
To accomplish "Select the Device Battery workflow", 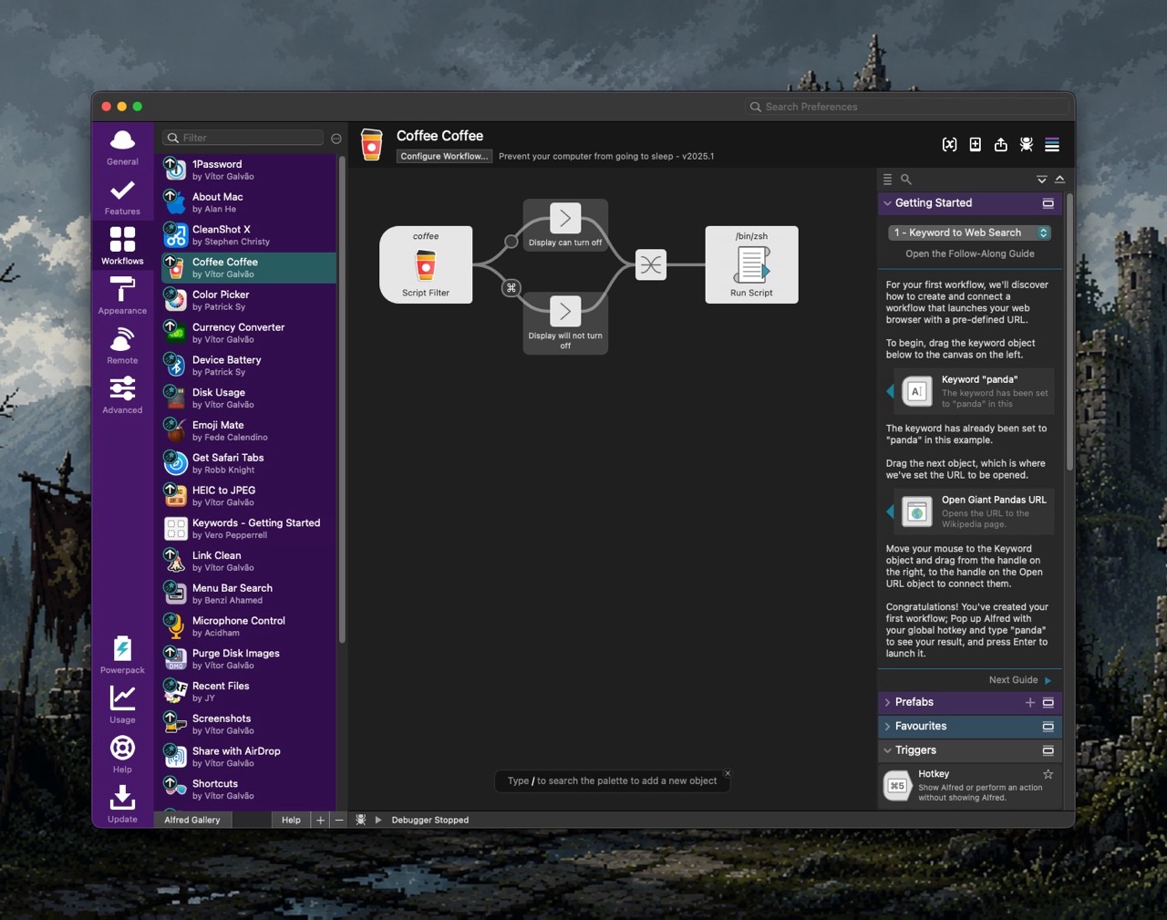I will (250, 366).
